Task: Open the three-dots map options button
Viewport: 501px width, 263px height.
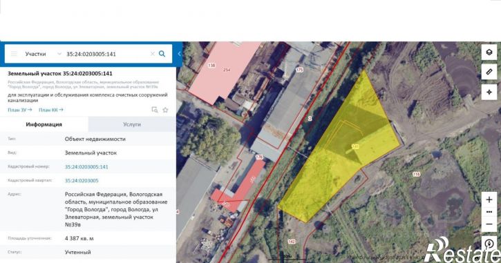Action: (489, 212)
